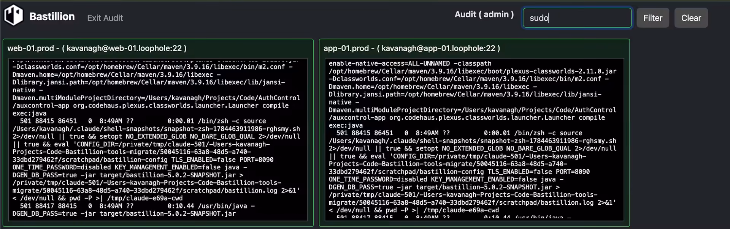Reset results with the Clear button
The image size is (730, 229).
[x=691, y=18]
